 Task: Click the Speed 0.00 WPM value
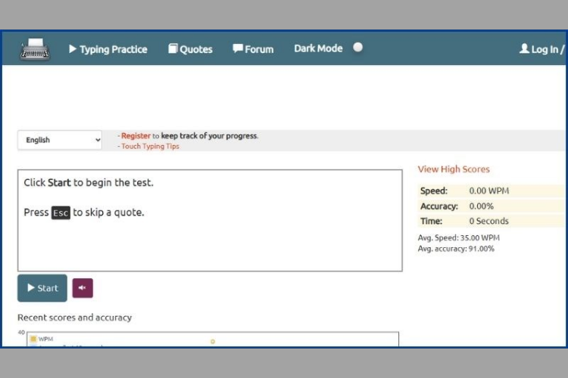488,191
